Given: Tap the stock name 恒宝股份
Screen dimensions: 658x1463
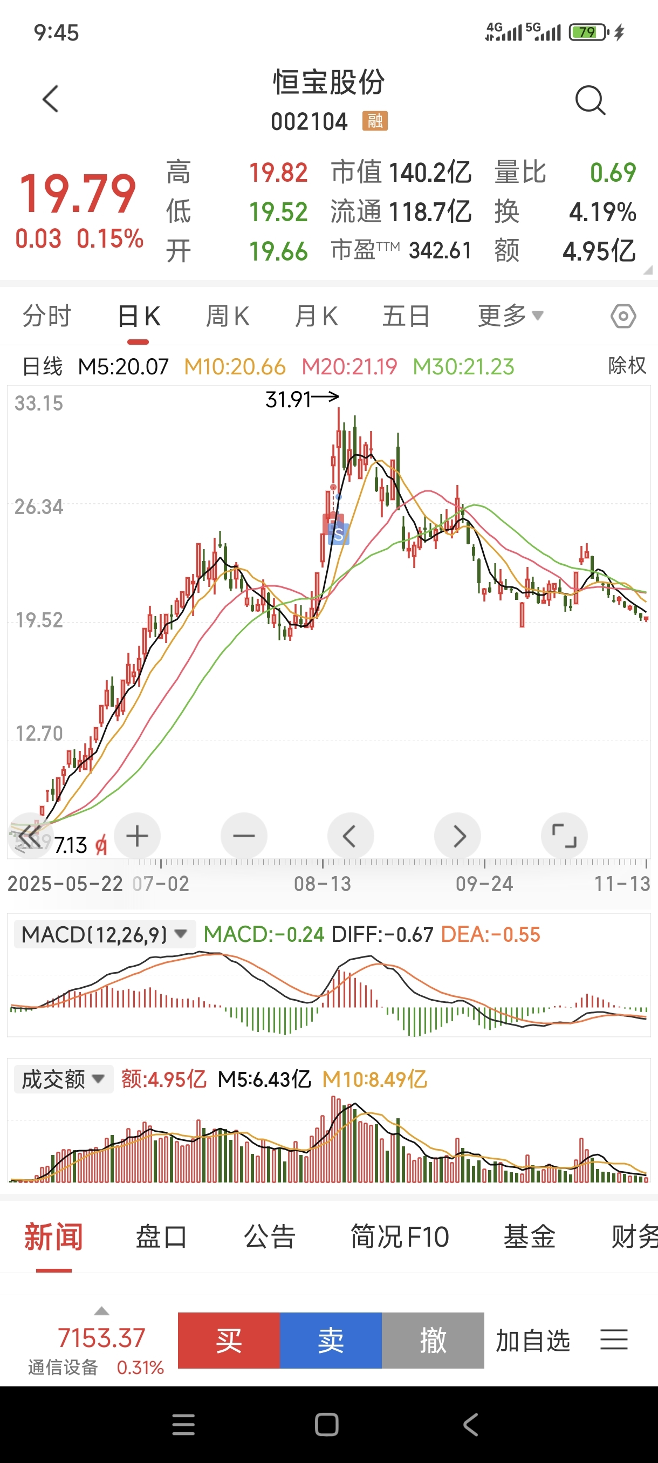Looking at the screenshot, I should pyautogui.click(x=330, y=83).
